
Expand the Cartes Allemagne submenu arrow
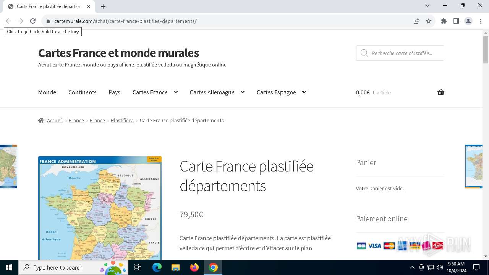[x=242, y=92]
